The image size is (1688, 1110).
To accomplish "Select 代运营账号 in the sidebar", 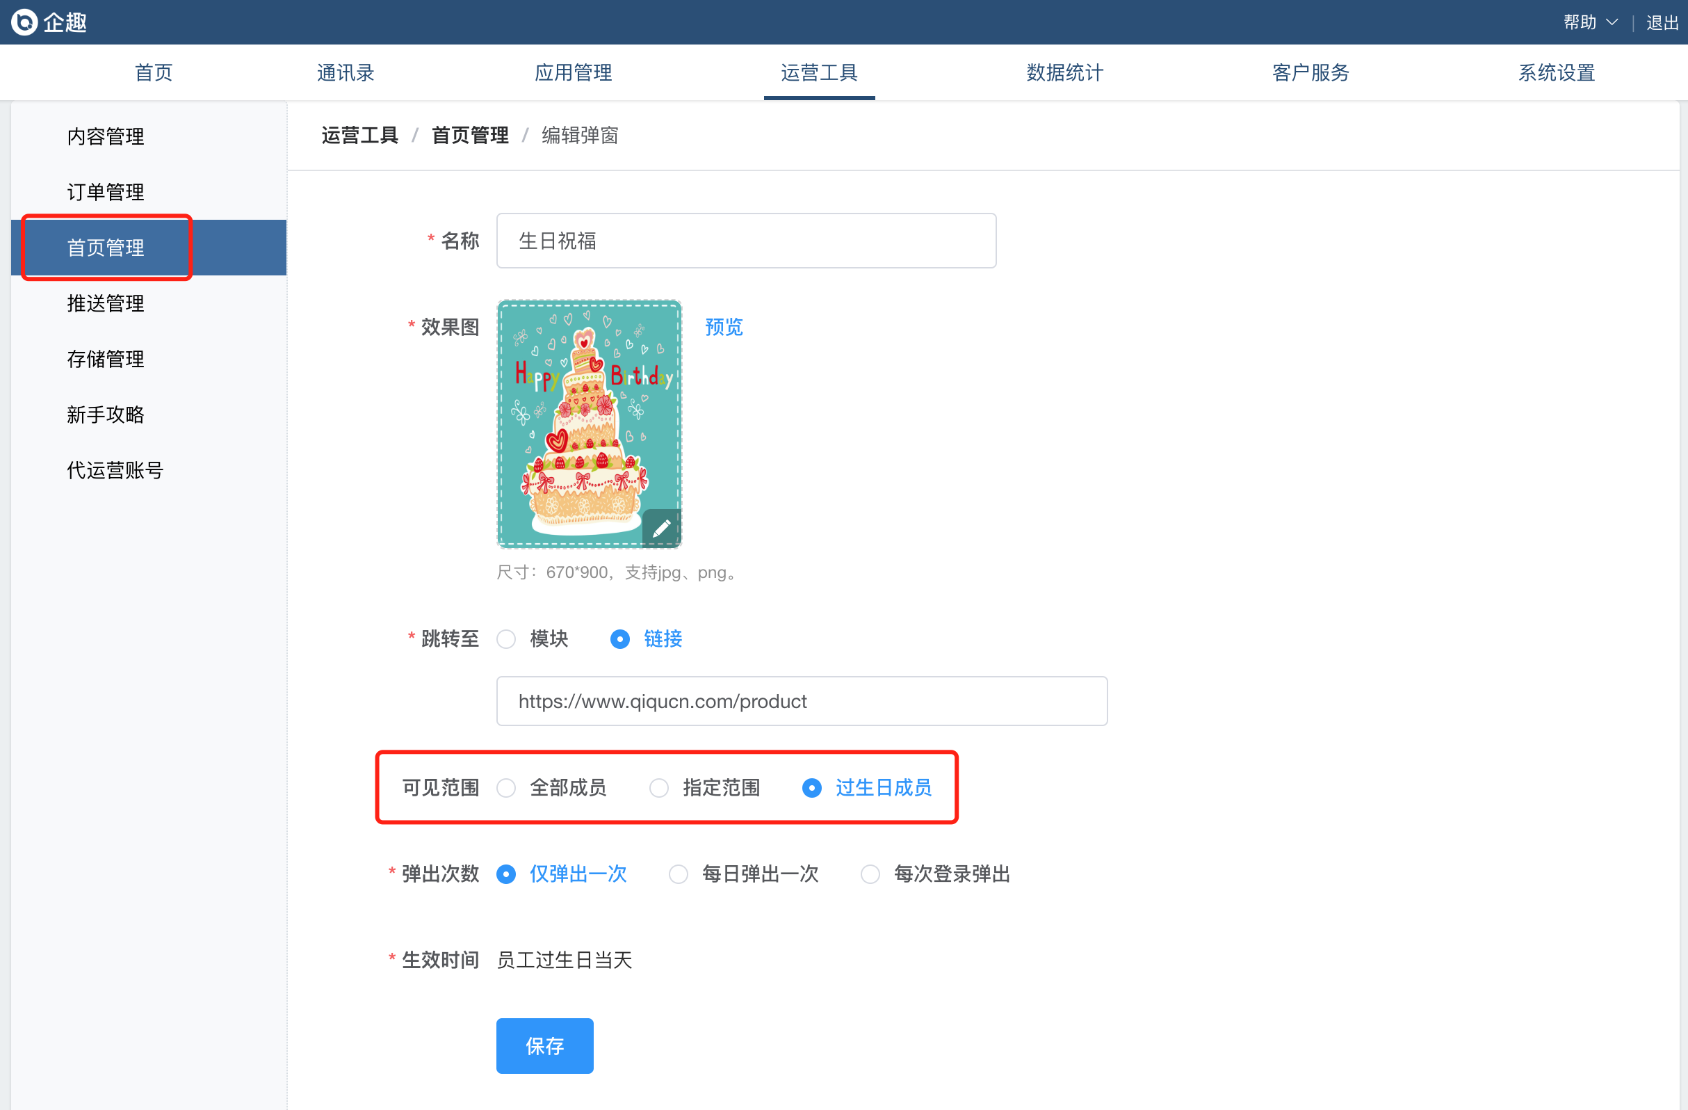I will (x=115, y=470).
